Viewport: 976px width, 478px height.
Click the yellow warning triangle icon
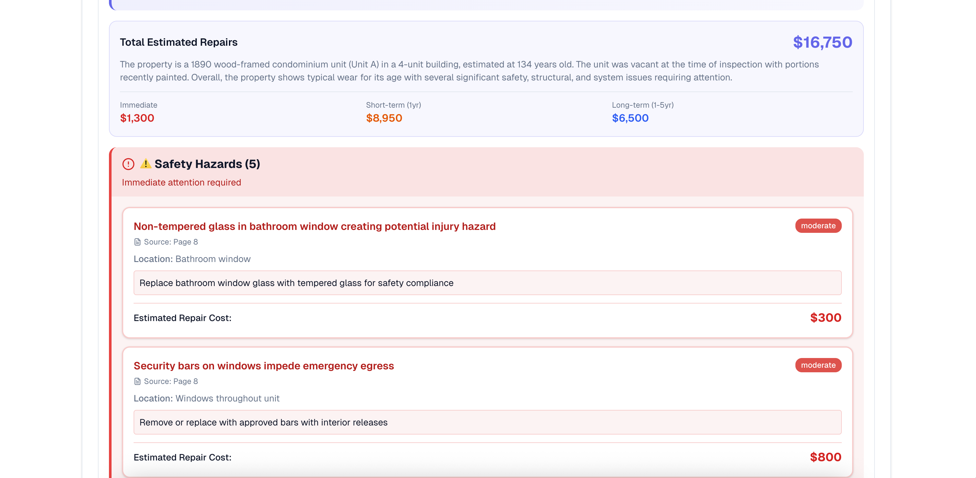146,164
